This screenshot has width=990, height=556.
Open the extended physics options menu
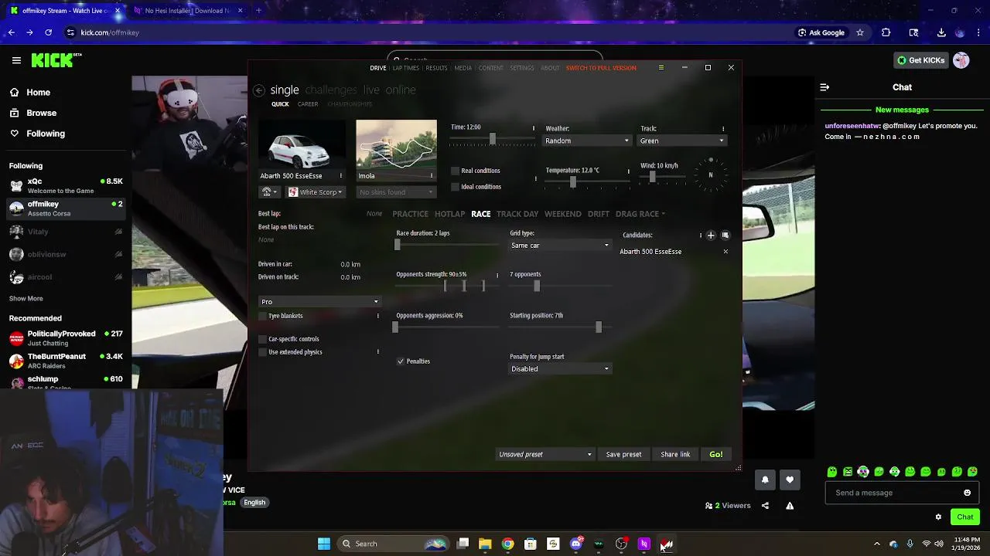tap(377, 352)
